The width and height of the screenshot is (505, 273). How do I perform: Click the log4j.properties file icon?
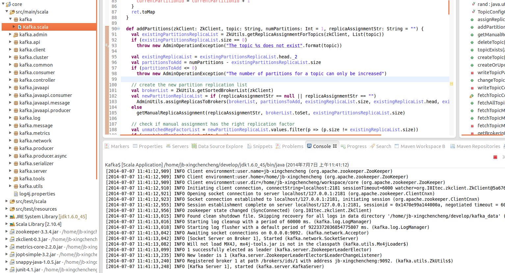coord(16,194)
